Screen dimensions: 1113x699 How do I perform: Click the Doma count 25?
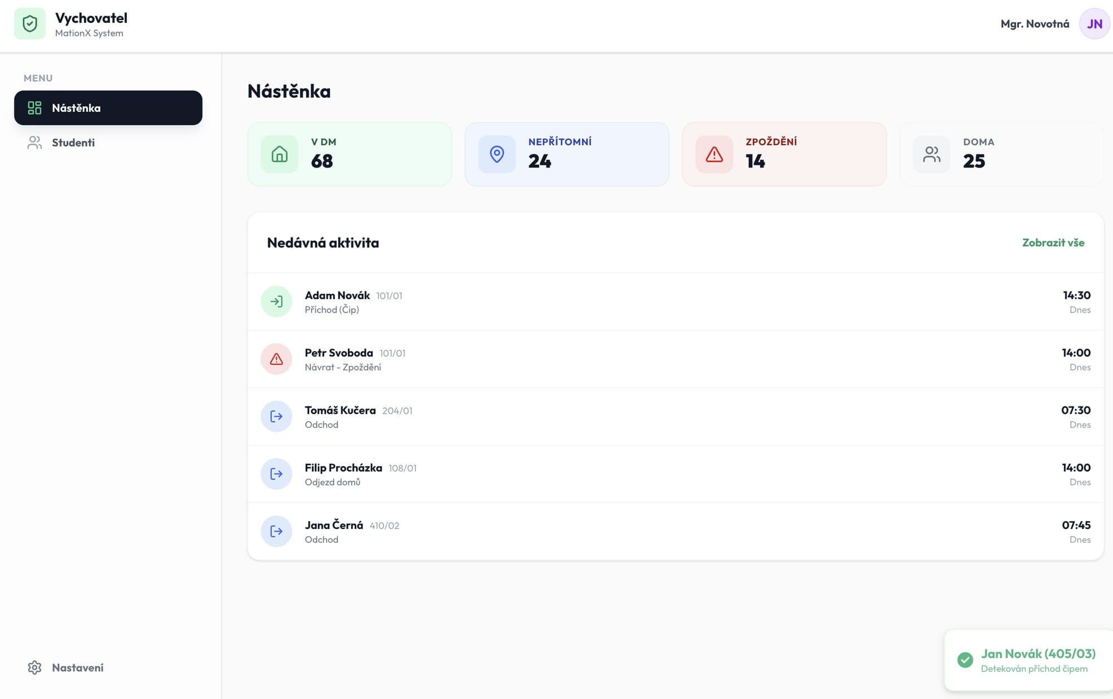click(974, 161)
